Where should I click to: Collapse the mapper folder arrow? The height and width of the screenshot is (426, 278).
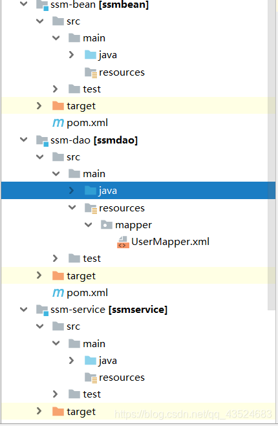(x=89, y=225)
